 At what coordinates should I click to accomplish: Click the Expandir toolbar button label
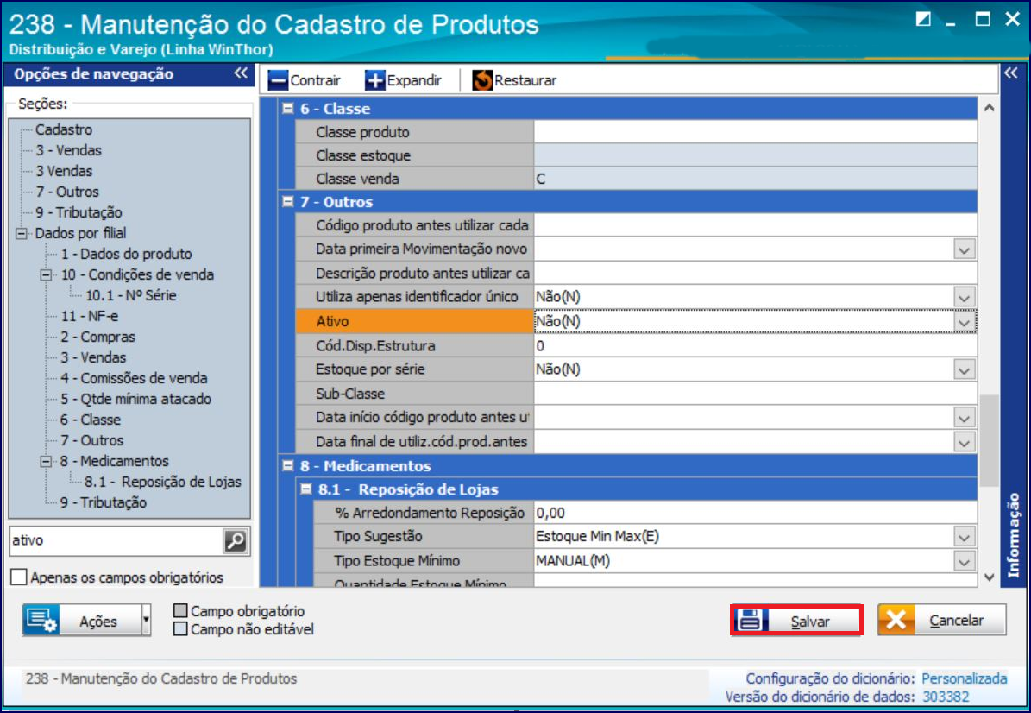tap(414, 81)
